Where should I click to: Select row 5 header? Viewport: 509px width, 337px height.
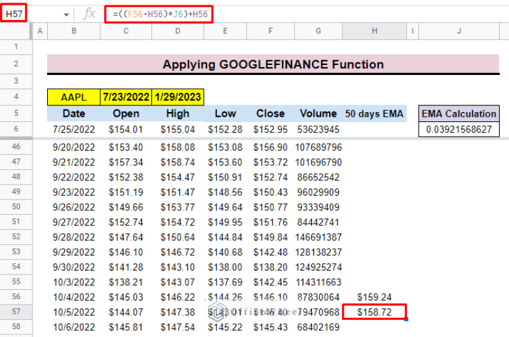pyautogui.click(x=16, y=113)
